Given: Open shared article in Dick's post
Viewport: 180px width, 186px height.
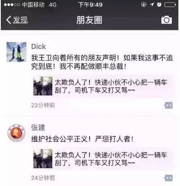Looking at the screenshot, I should pos(103,86).
